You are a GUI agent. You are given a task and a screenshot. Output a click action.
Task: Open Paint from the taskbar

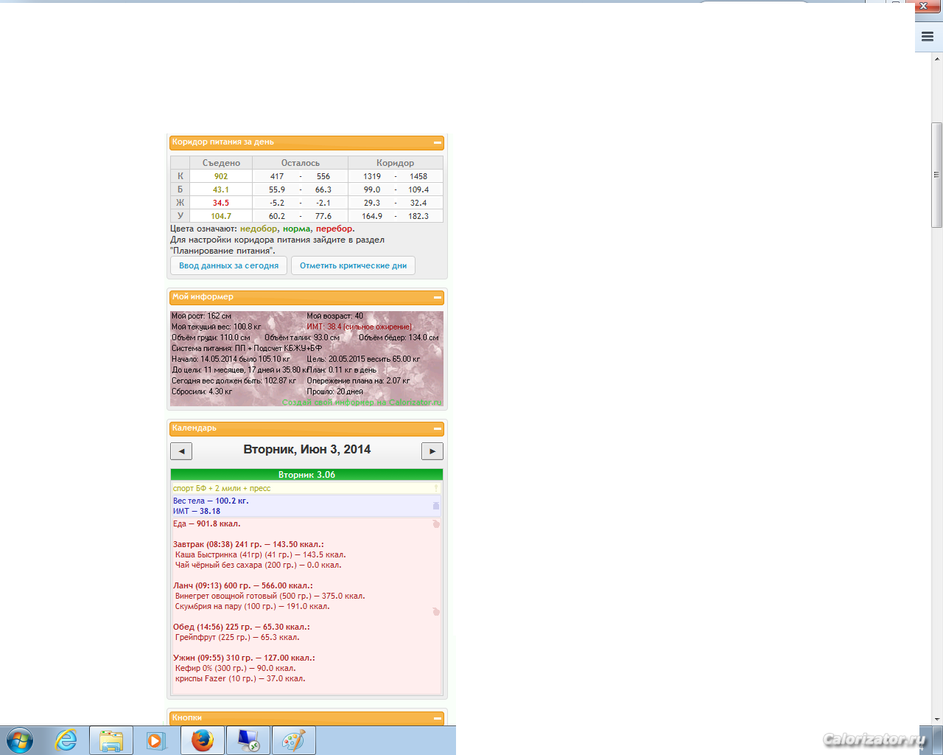[x=294, y=740]
